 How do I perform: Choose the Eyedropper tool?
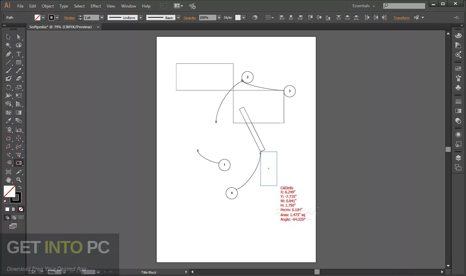[8, 121]
